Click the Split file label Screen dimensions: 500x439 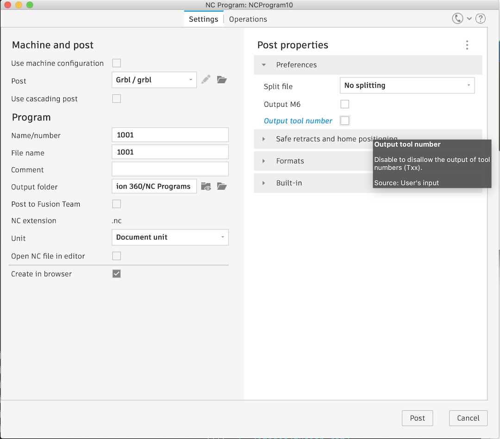click(278, 86)
